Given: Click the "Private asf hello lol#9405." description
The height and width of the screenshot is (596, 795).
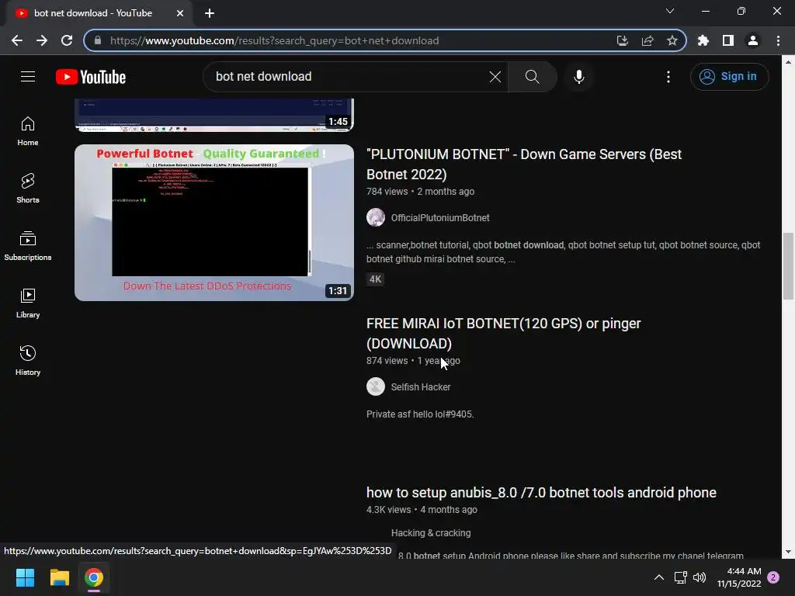Looking at the screenshot, I should tap(420, 414).
